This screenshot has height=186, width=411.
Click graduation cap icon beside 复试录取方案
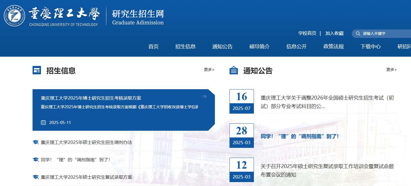(x=36, y=177)
